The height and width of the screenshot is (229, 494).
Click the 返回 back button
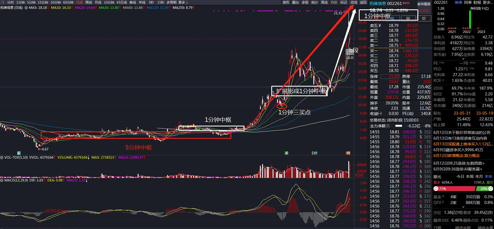tap(363, 2)
